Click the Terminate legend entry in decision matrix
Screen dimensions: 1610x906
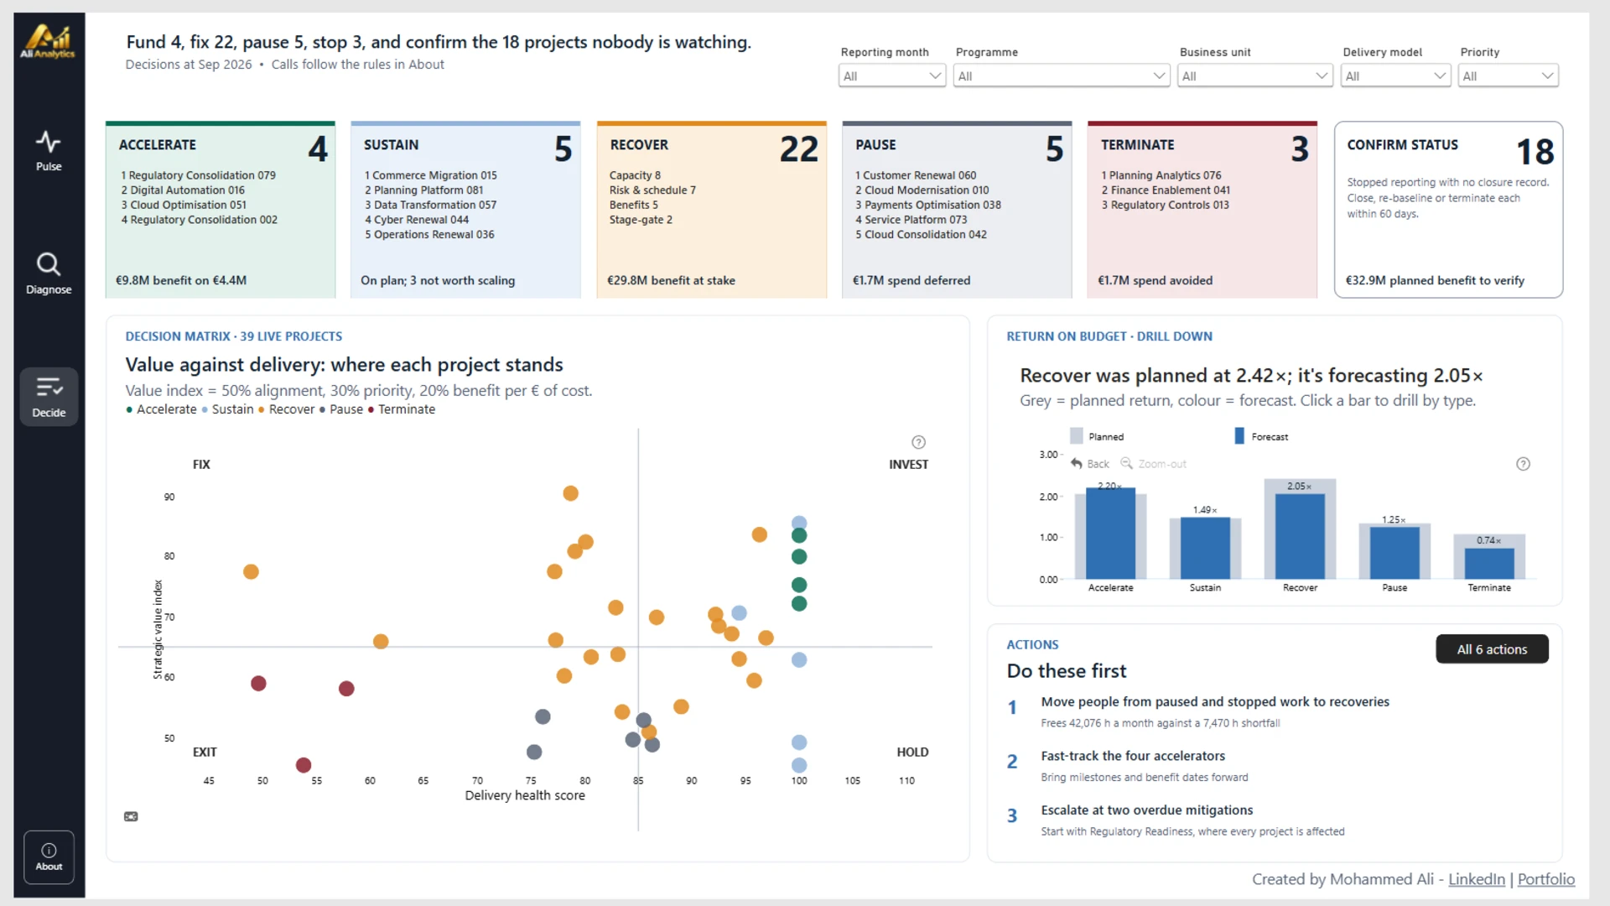coord(402,409)
